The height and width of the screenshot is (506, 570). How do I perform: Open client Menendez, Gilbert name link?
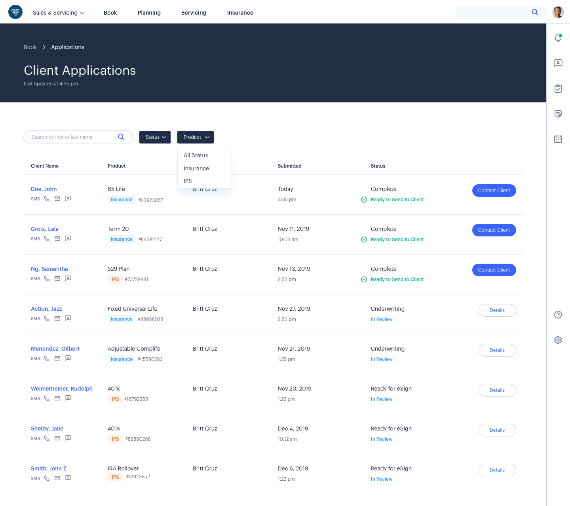point(55,349)
